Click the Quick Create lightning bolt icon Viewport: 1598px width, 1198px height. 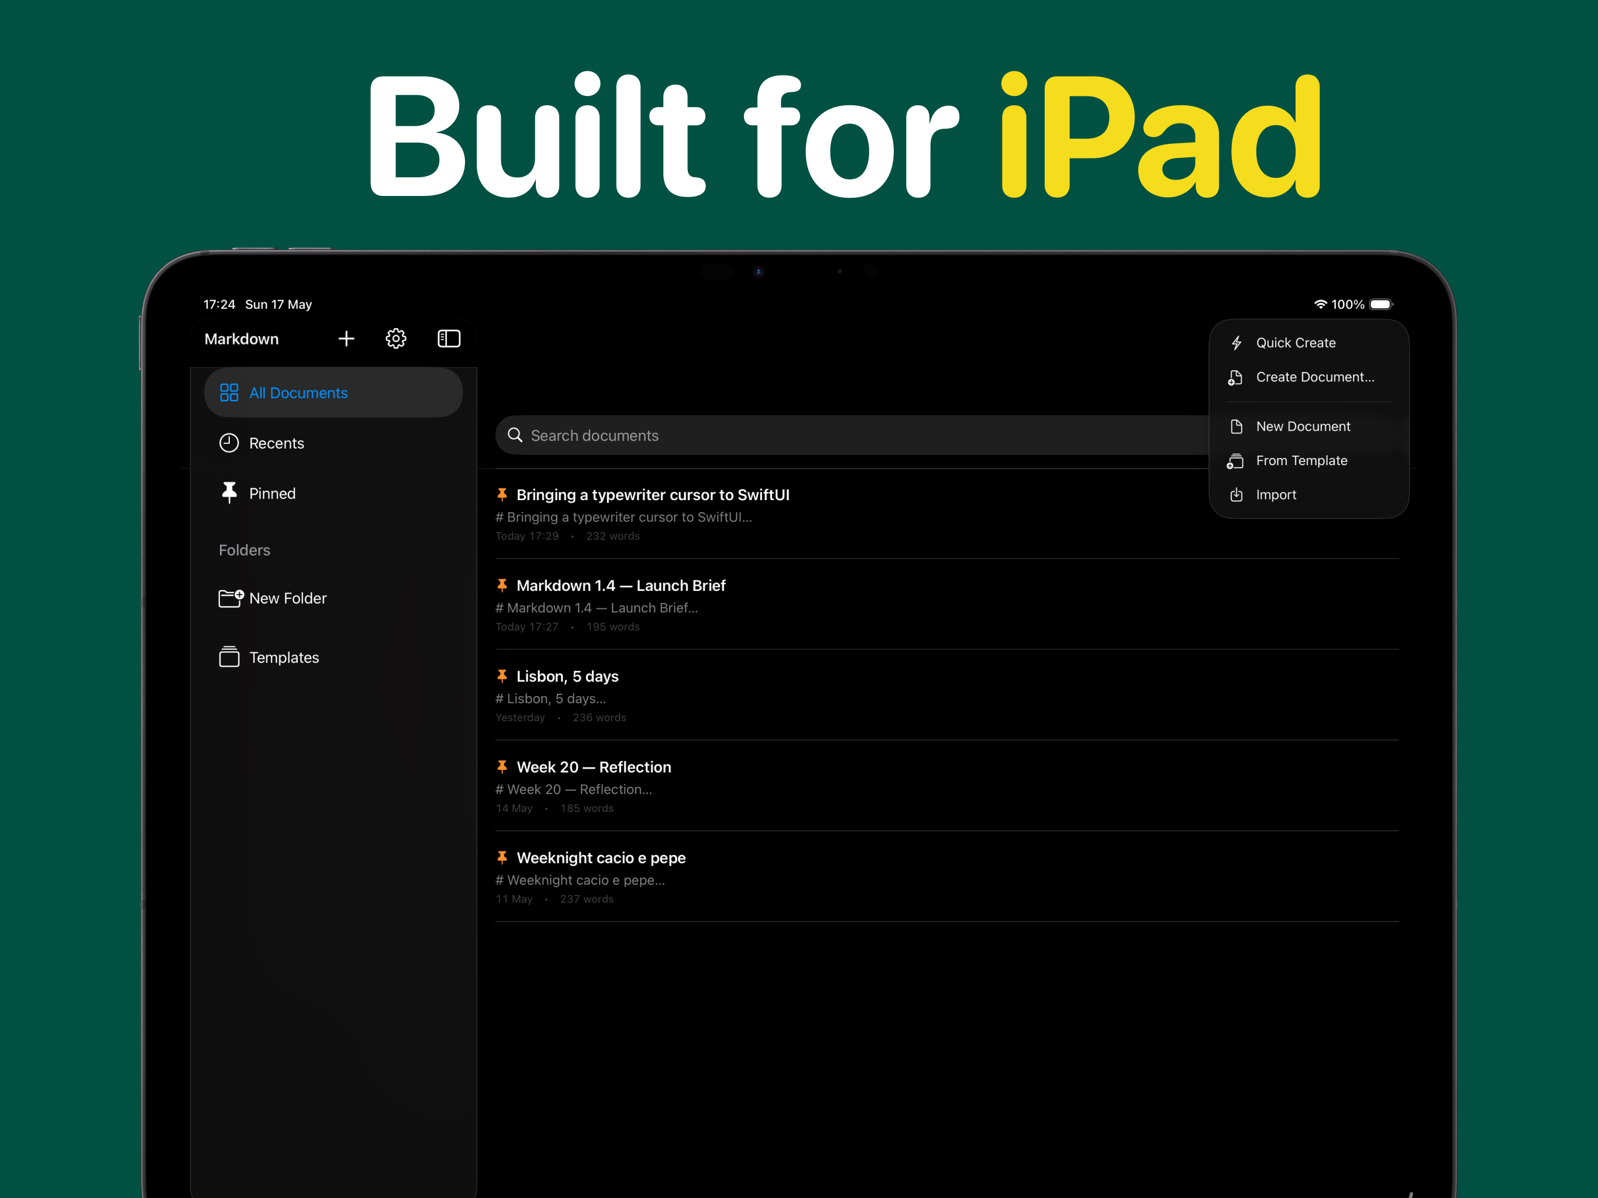pos(1236,343)
